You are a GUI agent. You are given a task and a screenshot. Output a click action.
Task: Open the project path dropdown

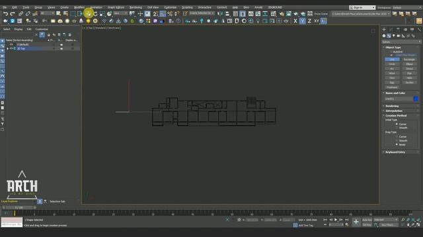click(361, 14)
